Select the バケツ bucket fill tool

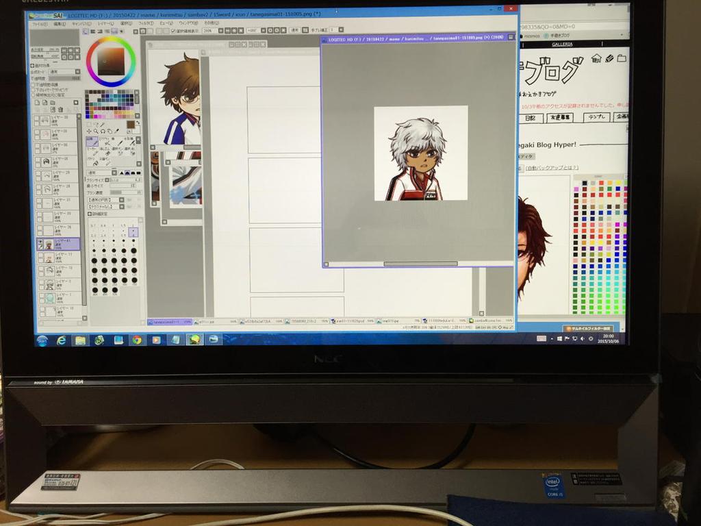pos(94,162)
